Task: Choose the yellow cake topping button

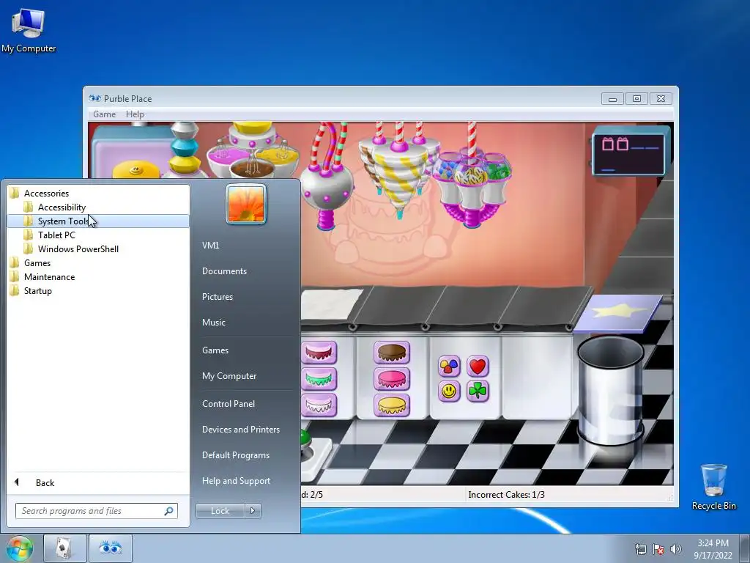Action: click(392, 405)
